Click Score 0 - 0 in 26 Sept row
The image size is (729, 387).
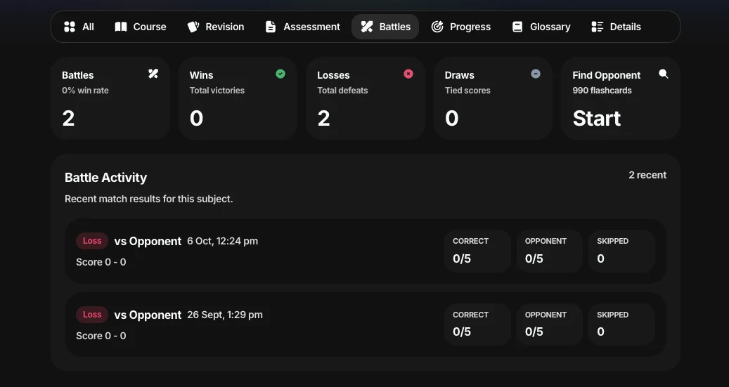click(101, 336)
